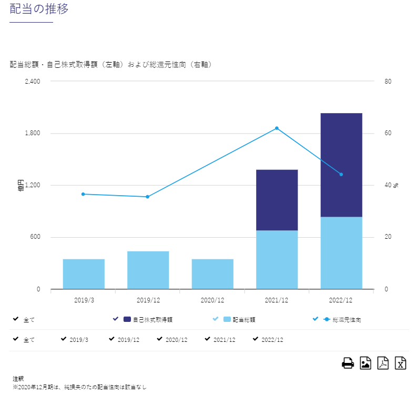Screen dimensions: 416x395
Task: Uncheck 全て in the period filter row
Action: [x=15, y=339]
